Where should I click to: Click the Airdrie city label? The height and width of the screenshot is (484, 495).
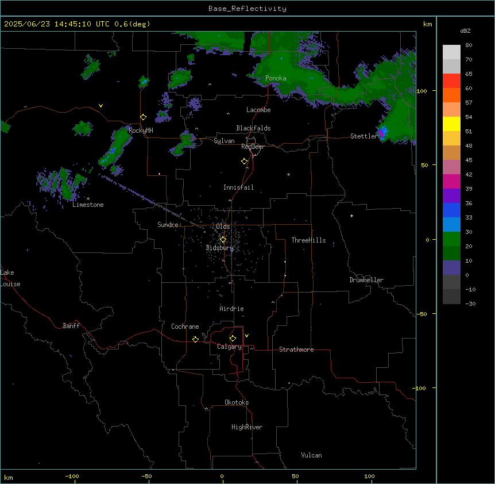coord(231,309)
